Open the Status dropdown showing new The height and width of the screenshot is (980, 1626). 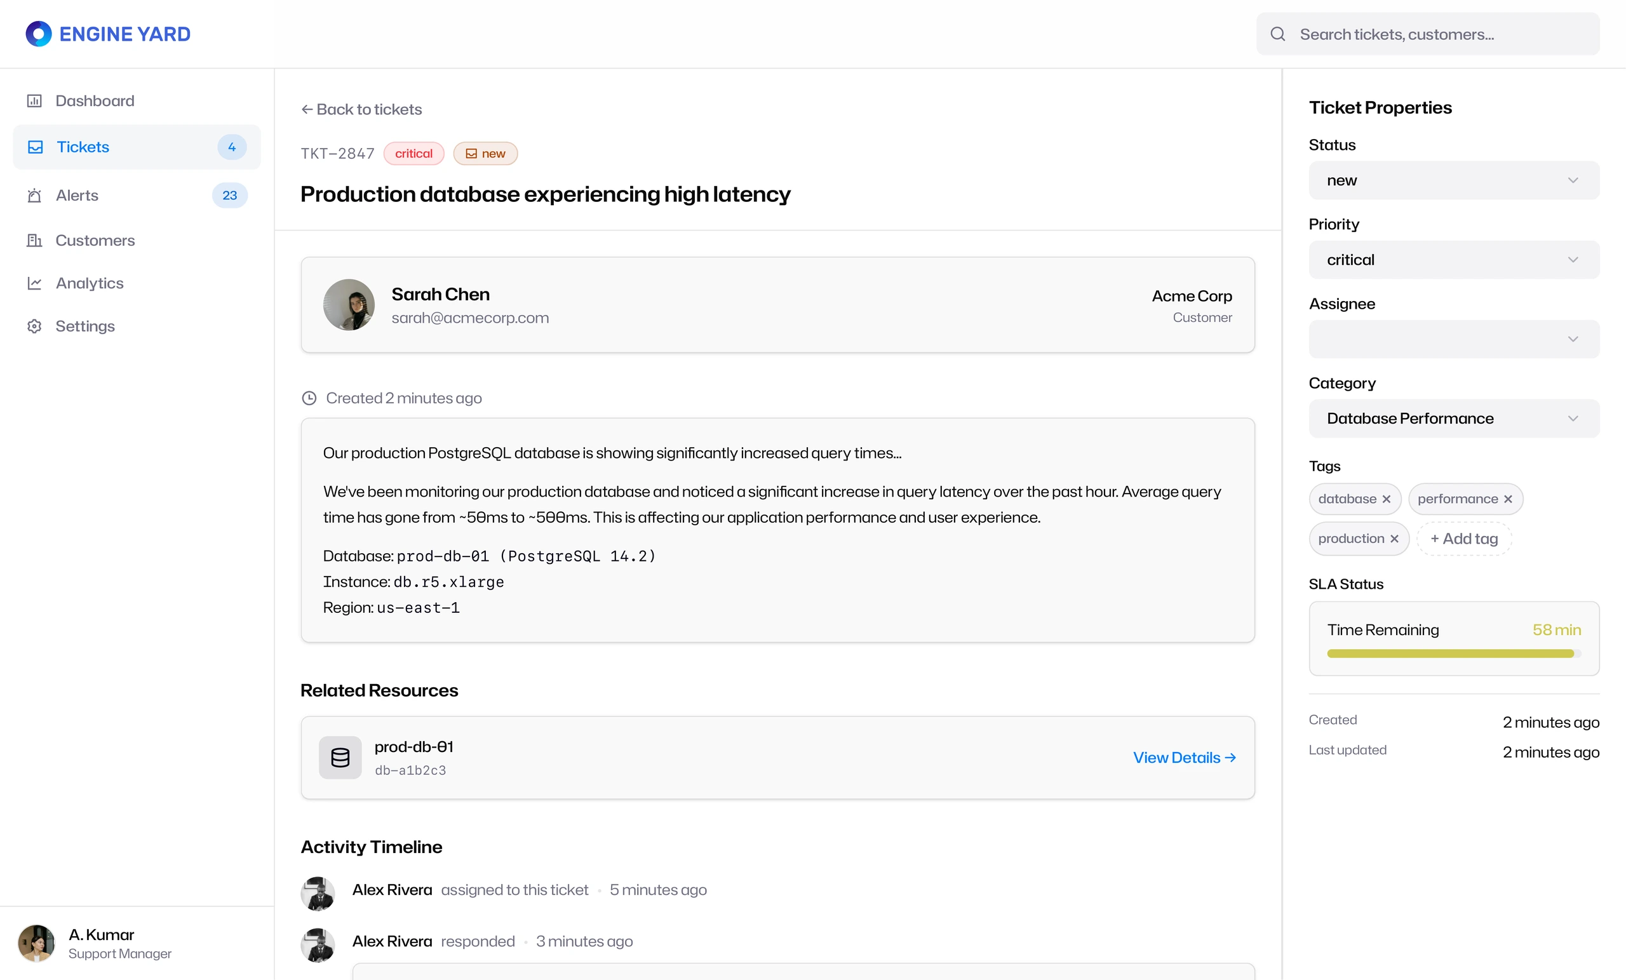point(1454,180)
